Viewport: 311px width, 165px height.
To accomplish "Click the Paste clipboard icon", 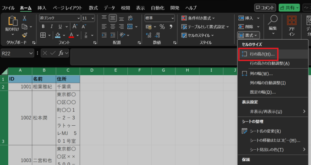I will coord(12,21).
